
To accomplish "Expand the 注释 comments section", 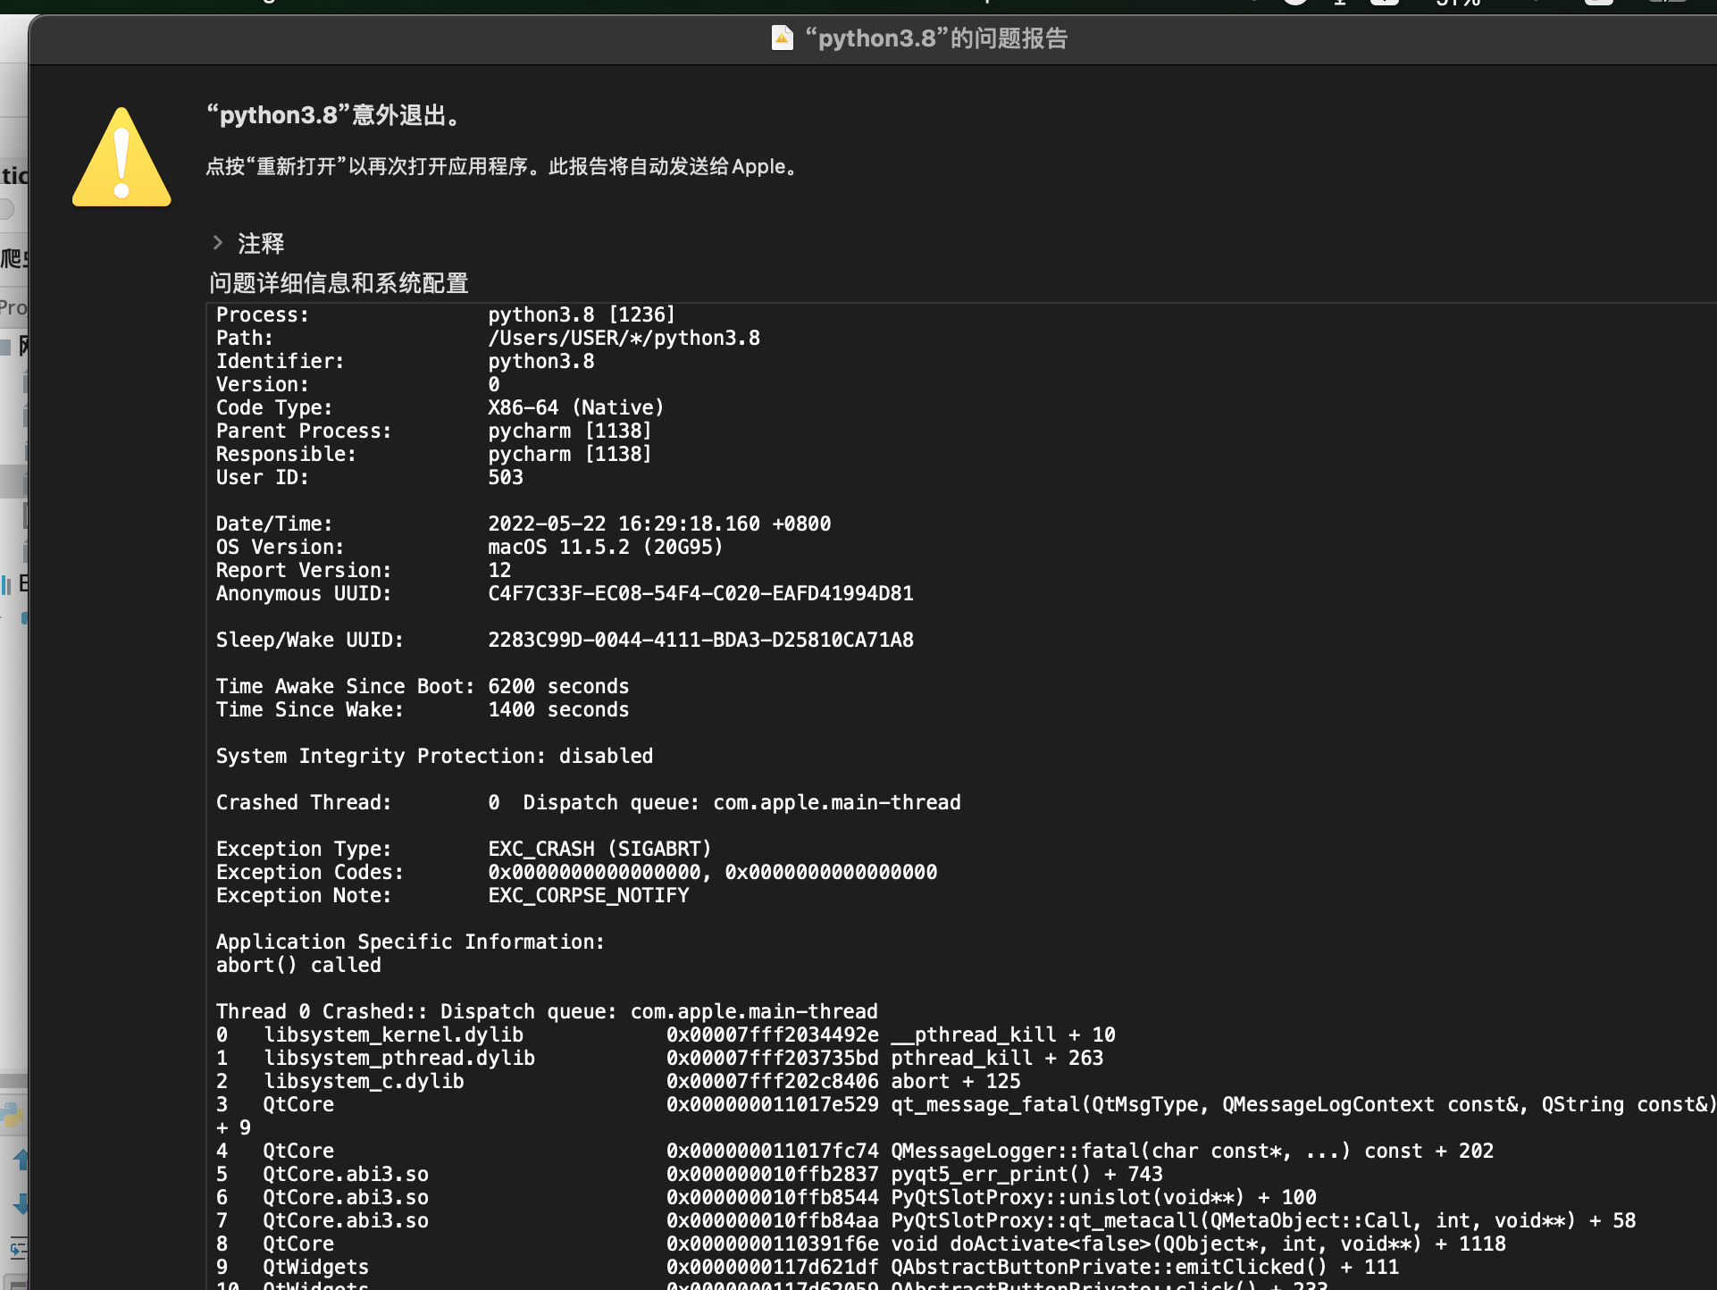I will (x=218, y=243).
